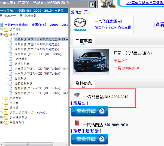Click the partially visible 查看 link at right

pyautogui.click(x=159, y=25)
